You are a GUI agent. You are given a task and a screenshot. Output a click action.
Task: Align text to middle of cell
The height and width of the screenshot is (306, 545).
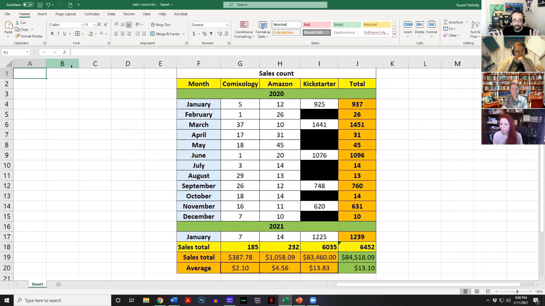click(x=122, y=25)
